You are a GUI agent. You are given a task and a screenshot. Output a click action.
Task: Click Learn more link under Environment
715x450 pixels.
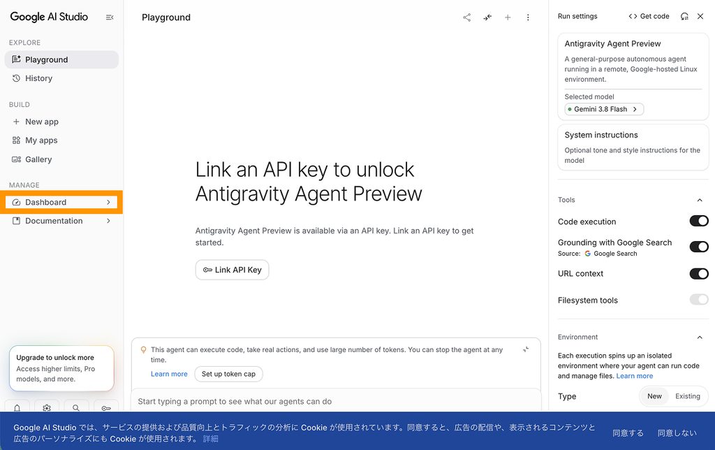(x=634, y=376)
